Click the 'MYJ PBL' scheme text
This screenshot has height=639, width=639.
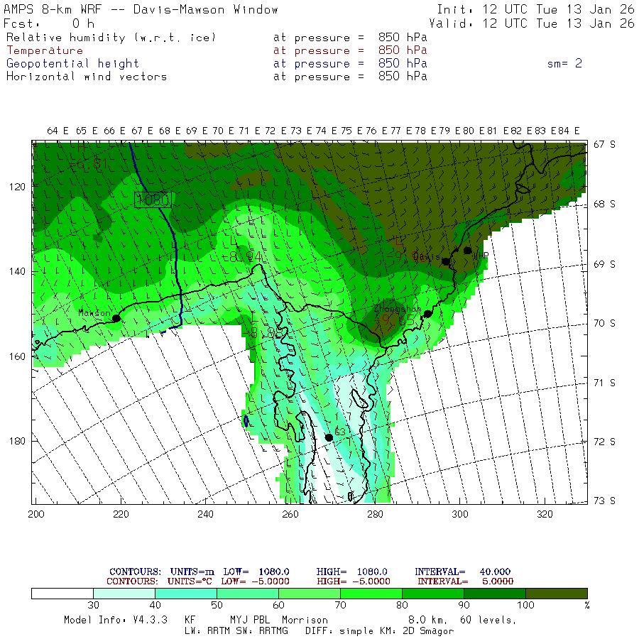coord(250,621)
